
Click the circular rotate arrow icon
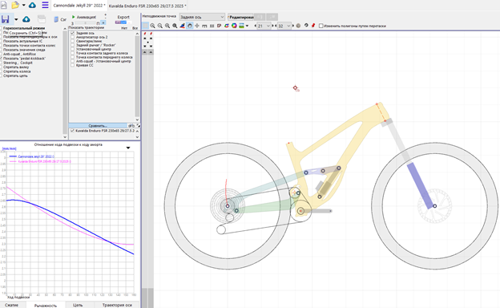306,26
